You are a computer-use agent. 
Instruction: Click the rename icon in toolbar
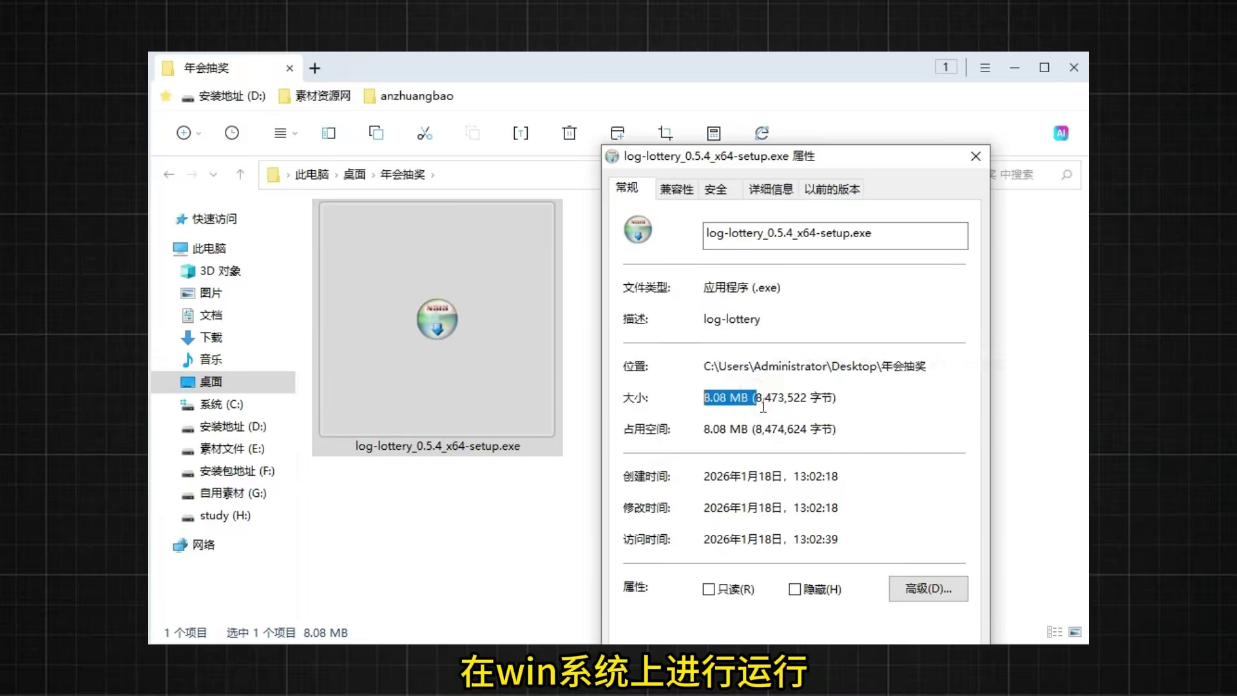pyautogui.click(x=521, y=133)
